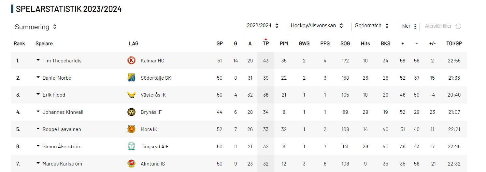This screenshot has height=172, width=486.
Task: Expand Tim Theocharidis player row arrow
Action: tap(38, 60)
